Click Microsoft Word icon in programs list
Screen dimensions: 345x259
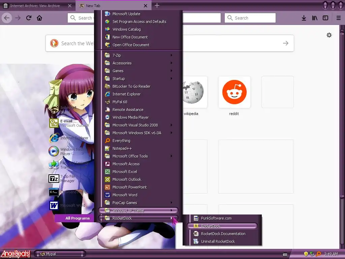point(107,195)
